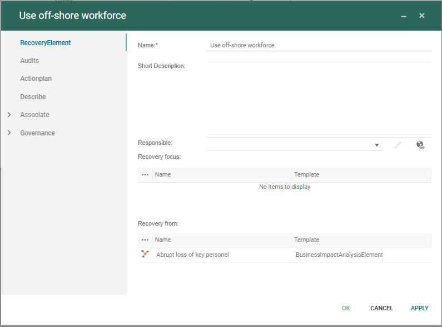Viewport: 442px width, 327px height.
Task: Click the icon beside Abrupt loss of key personel
Action: (x=145, y=255)
